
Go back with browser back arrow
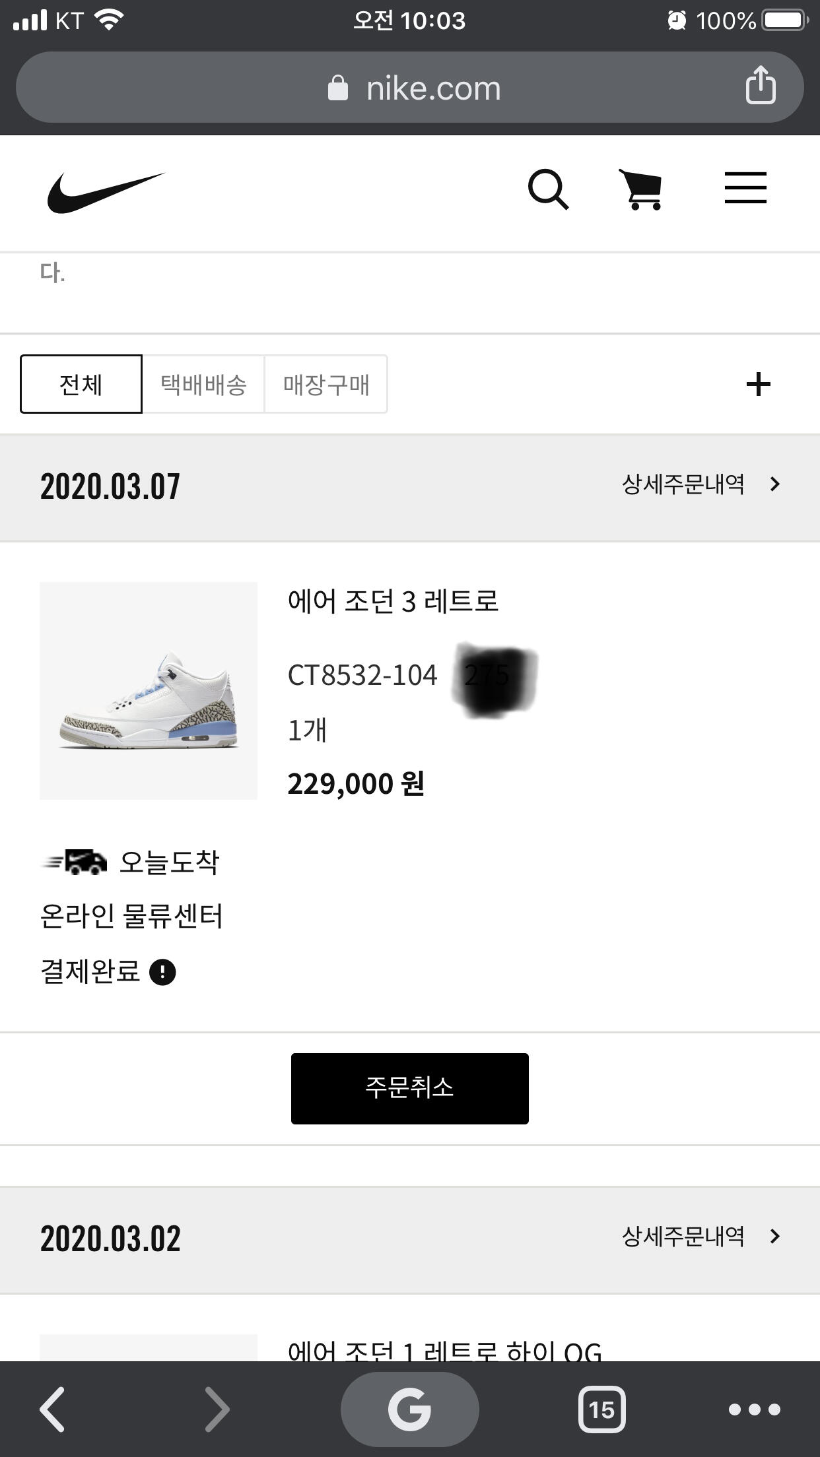click(53, 1409)
